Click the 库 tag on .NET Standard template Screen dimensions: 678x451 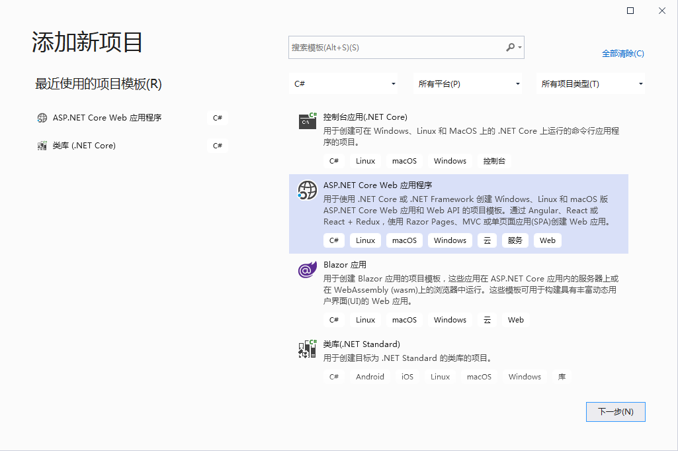(562, 377)
